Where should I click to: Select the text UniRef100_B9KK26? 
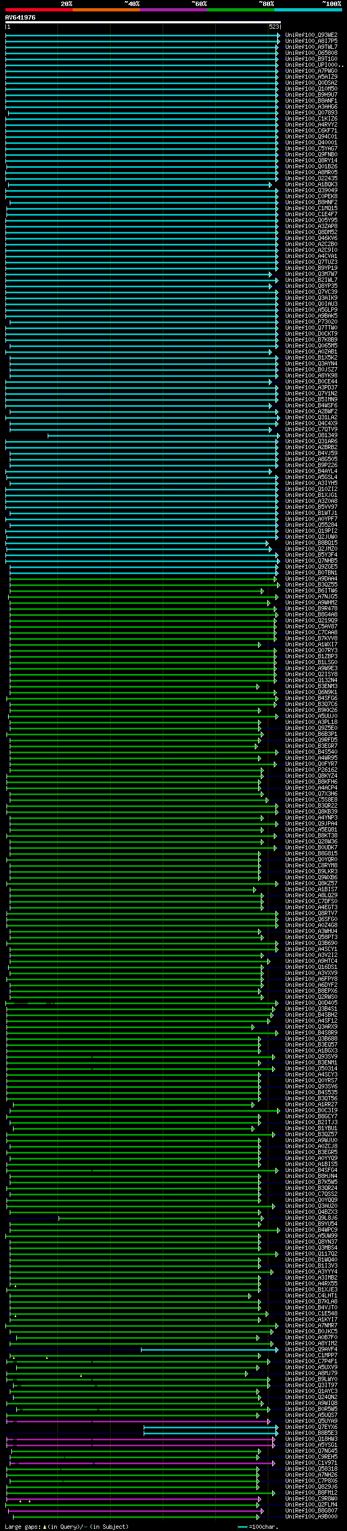[311, 710]
